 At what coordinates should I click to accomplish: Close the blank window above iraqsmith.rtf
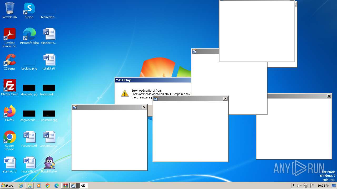pos(144,107)
